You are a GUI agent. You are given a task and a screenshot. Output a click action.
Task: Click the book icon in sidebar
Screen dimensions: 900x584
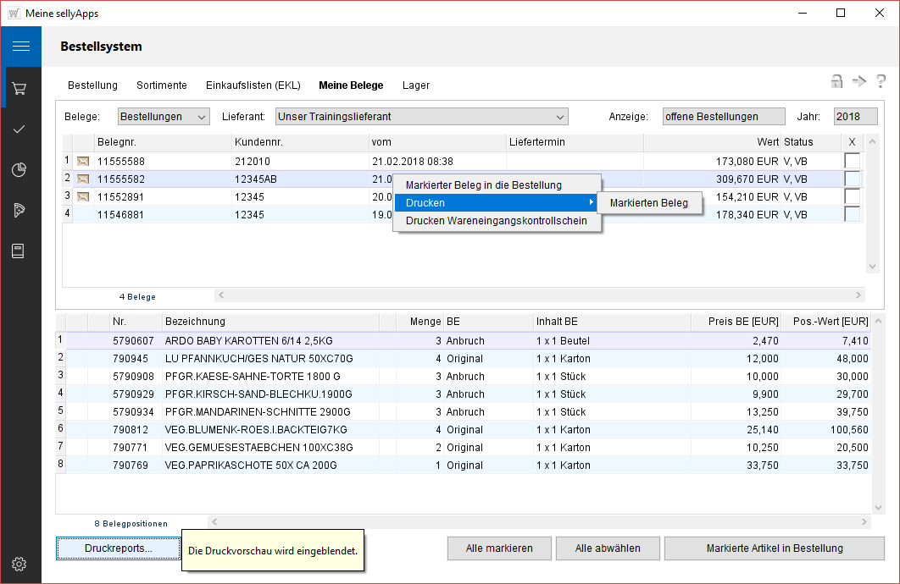pyautogui.click(x=20, y=251)
